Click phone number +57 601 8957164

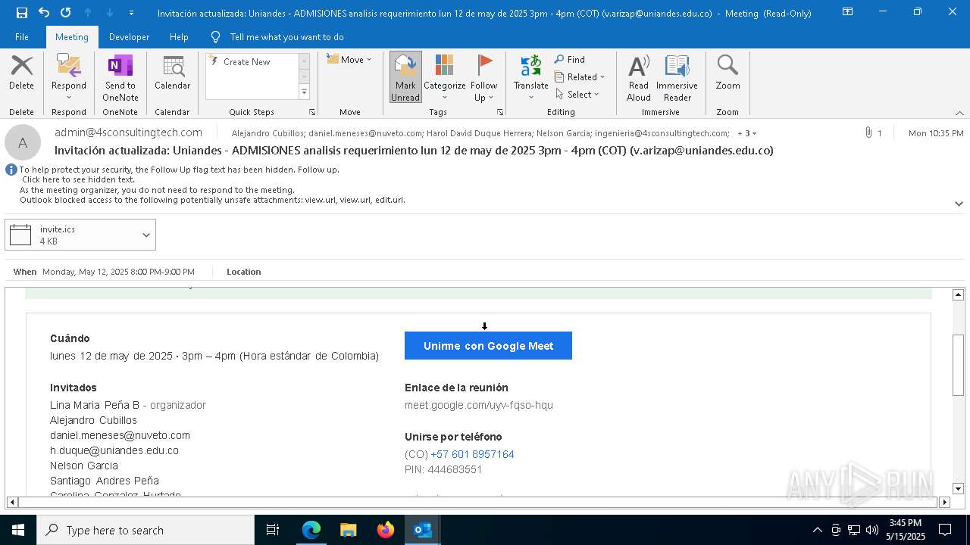click(x=472, y=454)
